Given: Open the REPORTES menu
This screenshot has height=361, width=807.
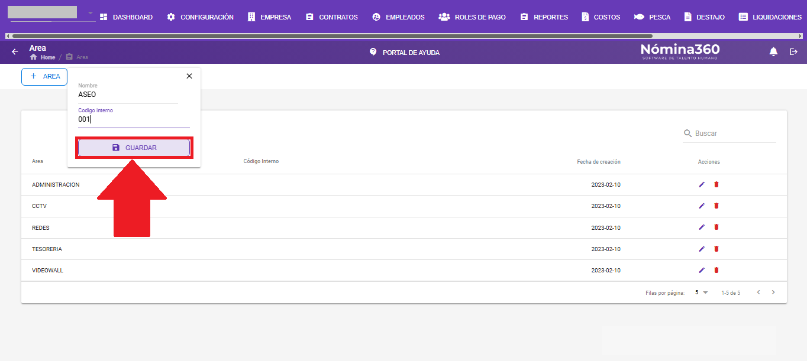Looking at the screenshot, I should (x=544, y=17).
